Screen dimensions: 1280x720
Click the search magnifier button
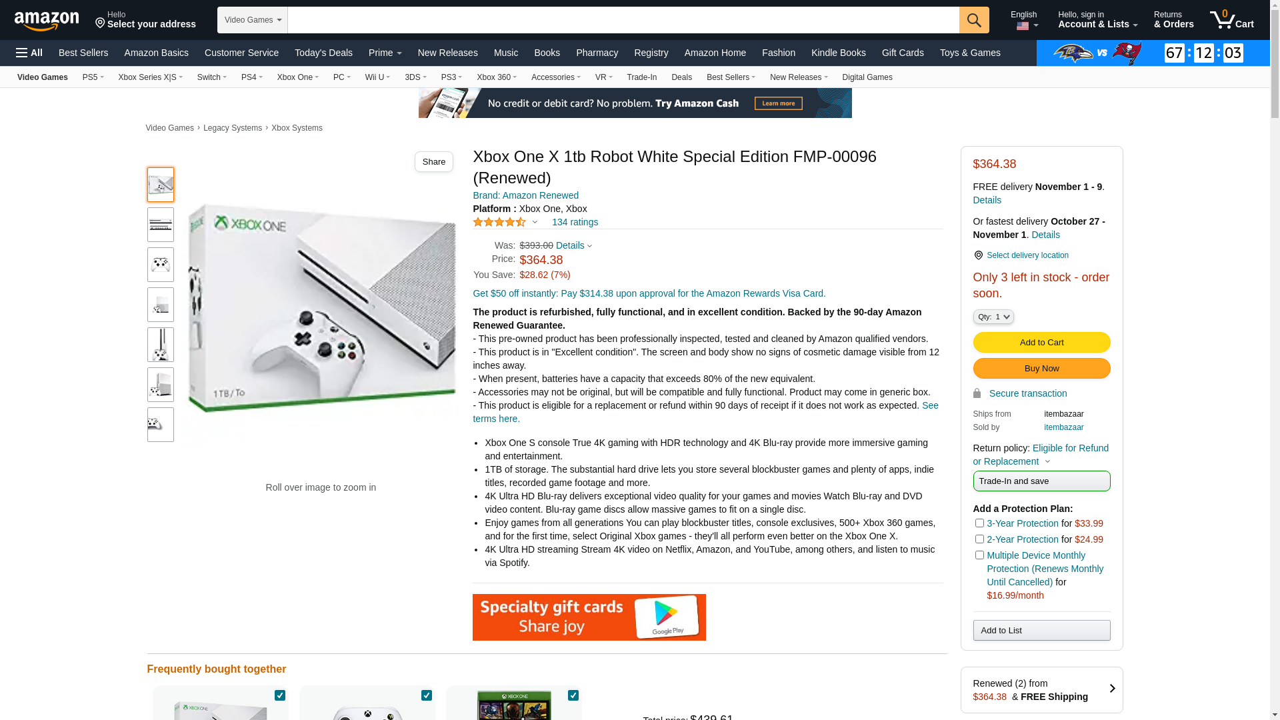click(x=974, y=20)
